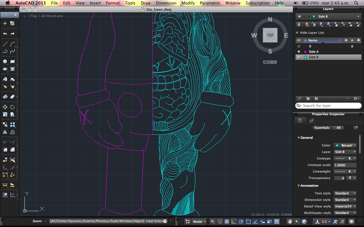
Task: Activate the Pan hand in status bar
Action: (290, 222)
